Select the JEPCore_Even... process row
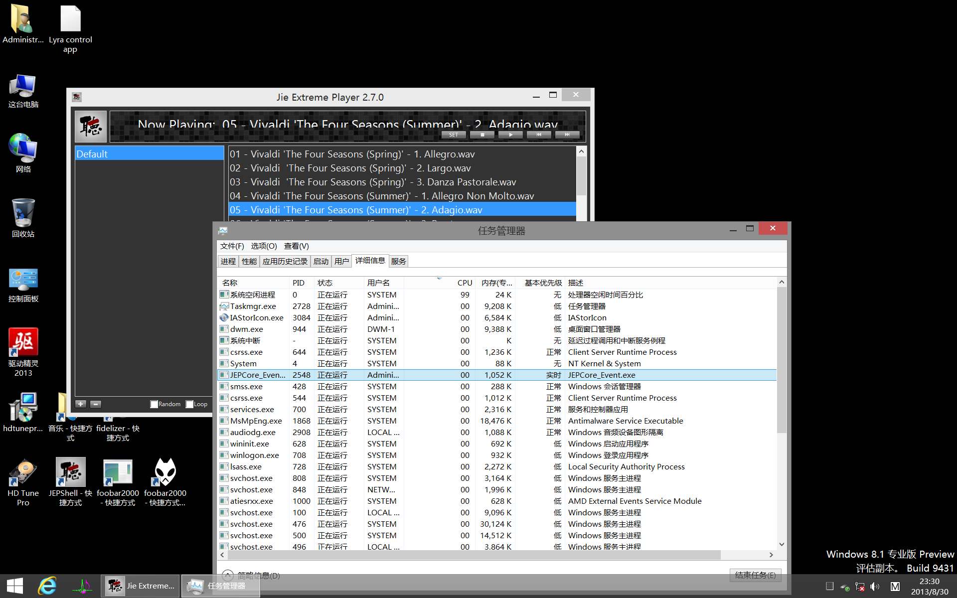 497,375
